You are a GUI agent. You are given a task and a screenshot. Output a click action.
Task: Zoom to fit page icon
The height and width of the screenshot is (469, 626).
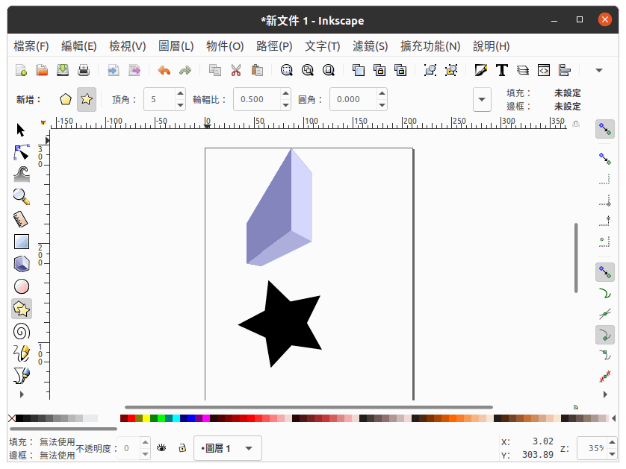[329, 71]
